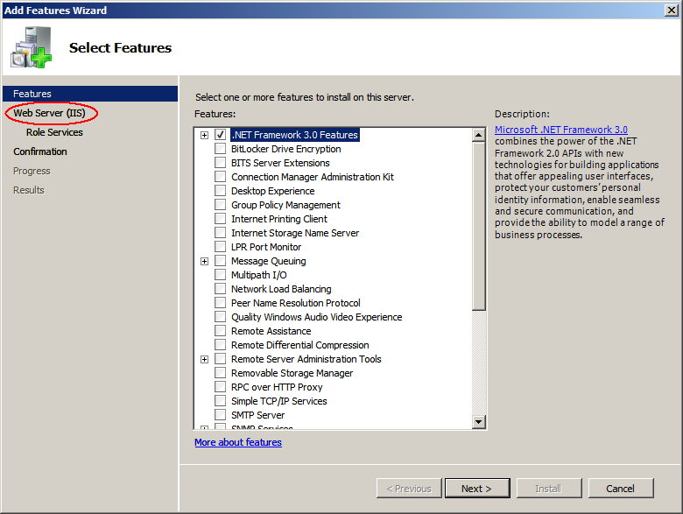The width and height of the screenshot is (683, 514).
Task: Select the Network Load Balancing label
Action: pyautogui.click(x=281, y=289)
